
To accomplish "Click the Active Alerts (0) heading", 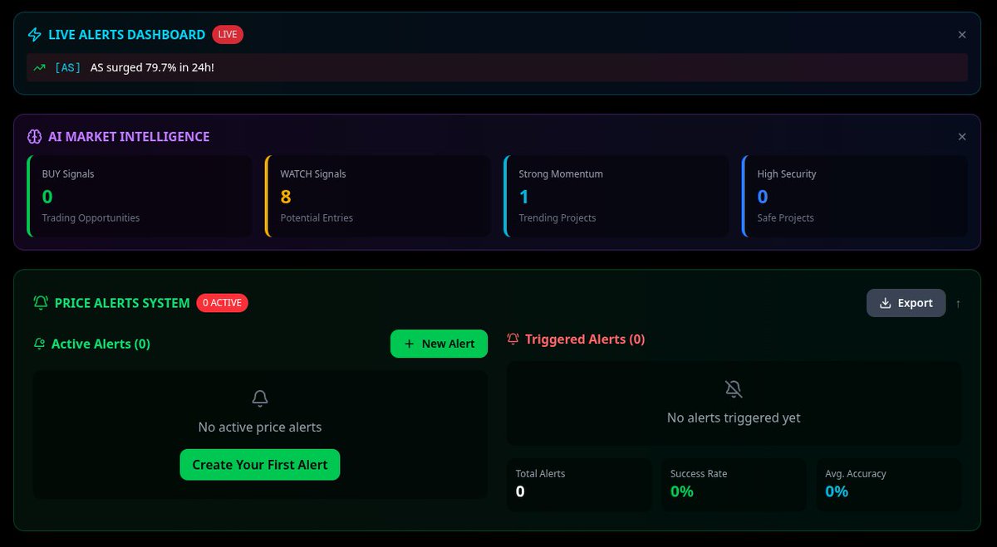I will [101, 344].
